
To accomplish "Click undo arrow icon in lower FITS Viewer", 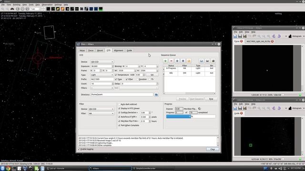I will click(274, 108).
